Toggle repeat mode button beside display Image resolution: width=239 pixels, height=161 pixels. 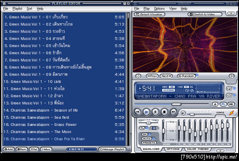click(x=229, y=88)
